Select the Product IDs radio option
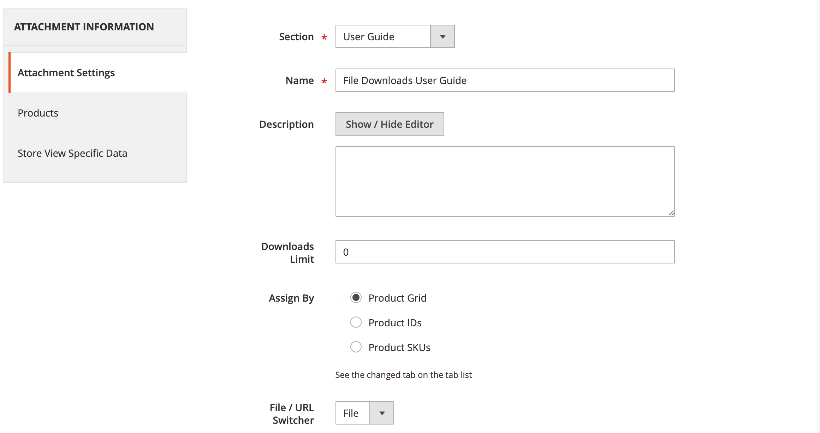The image size is (820, 433). click(356, 322)
